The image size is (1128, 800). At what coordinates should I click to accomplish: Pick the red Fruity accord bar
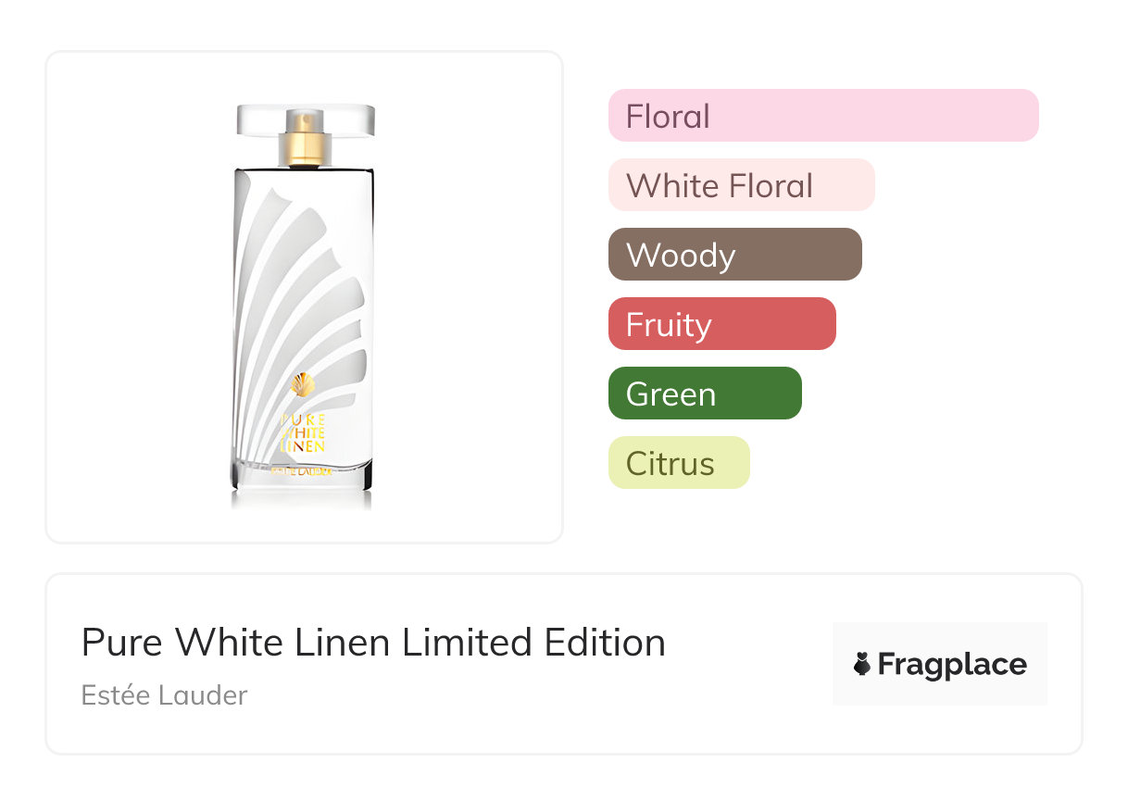pyautogui.click(x=721, y=324)
